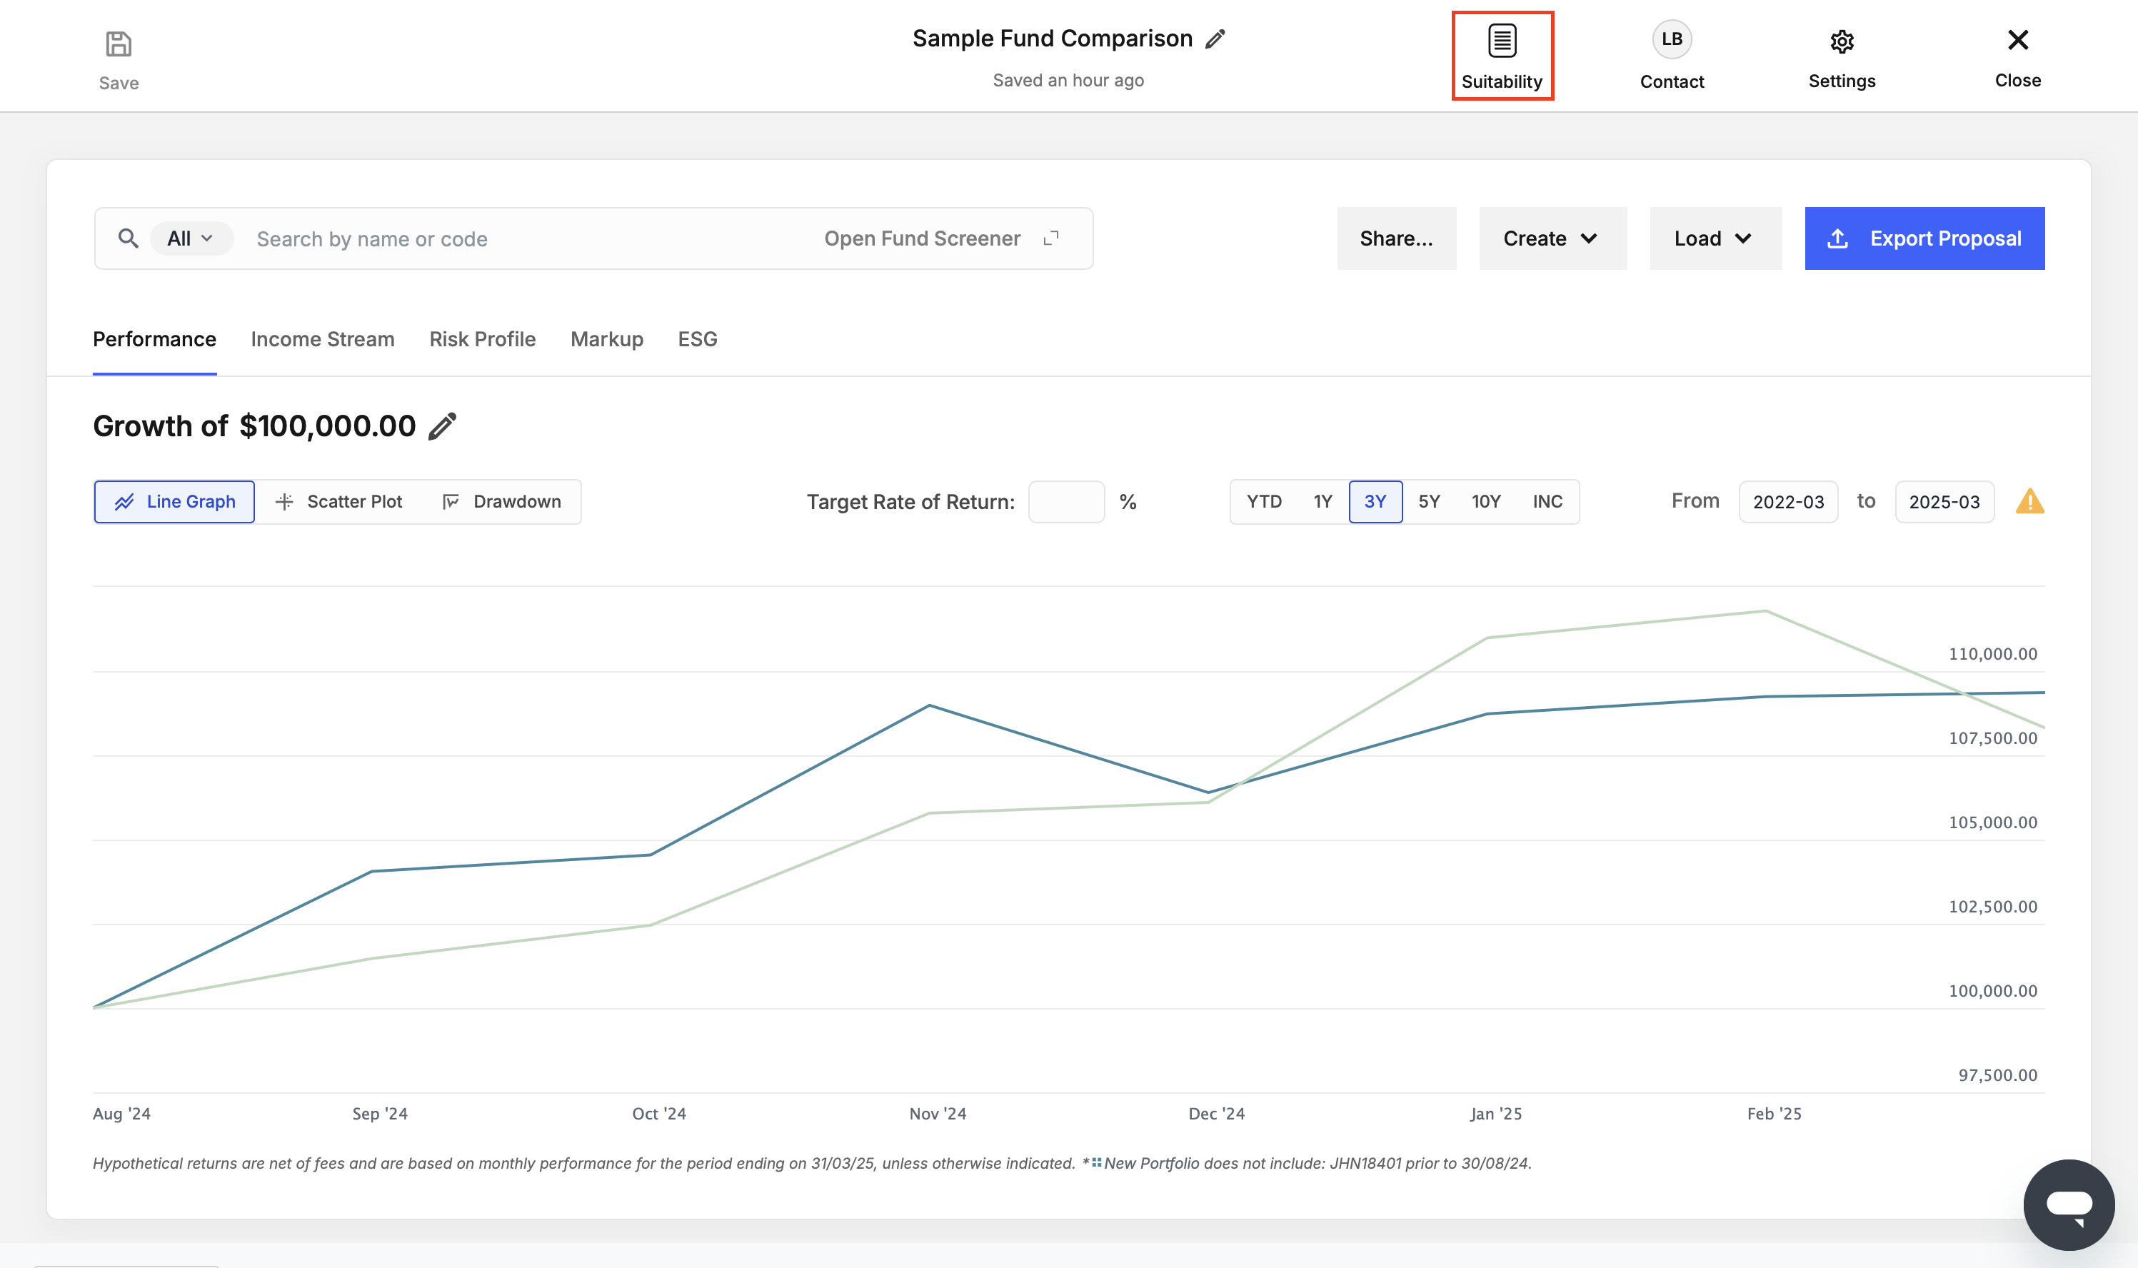Switch to Scatter Plot view
The width and height of the screenshot is (2138, 1268).
point(338,502)
